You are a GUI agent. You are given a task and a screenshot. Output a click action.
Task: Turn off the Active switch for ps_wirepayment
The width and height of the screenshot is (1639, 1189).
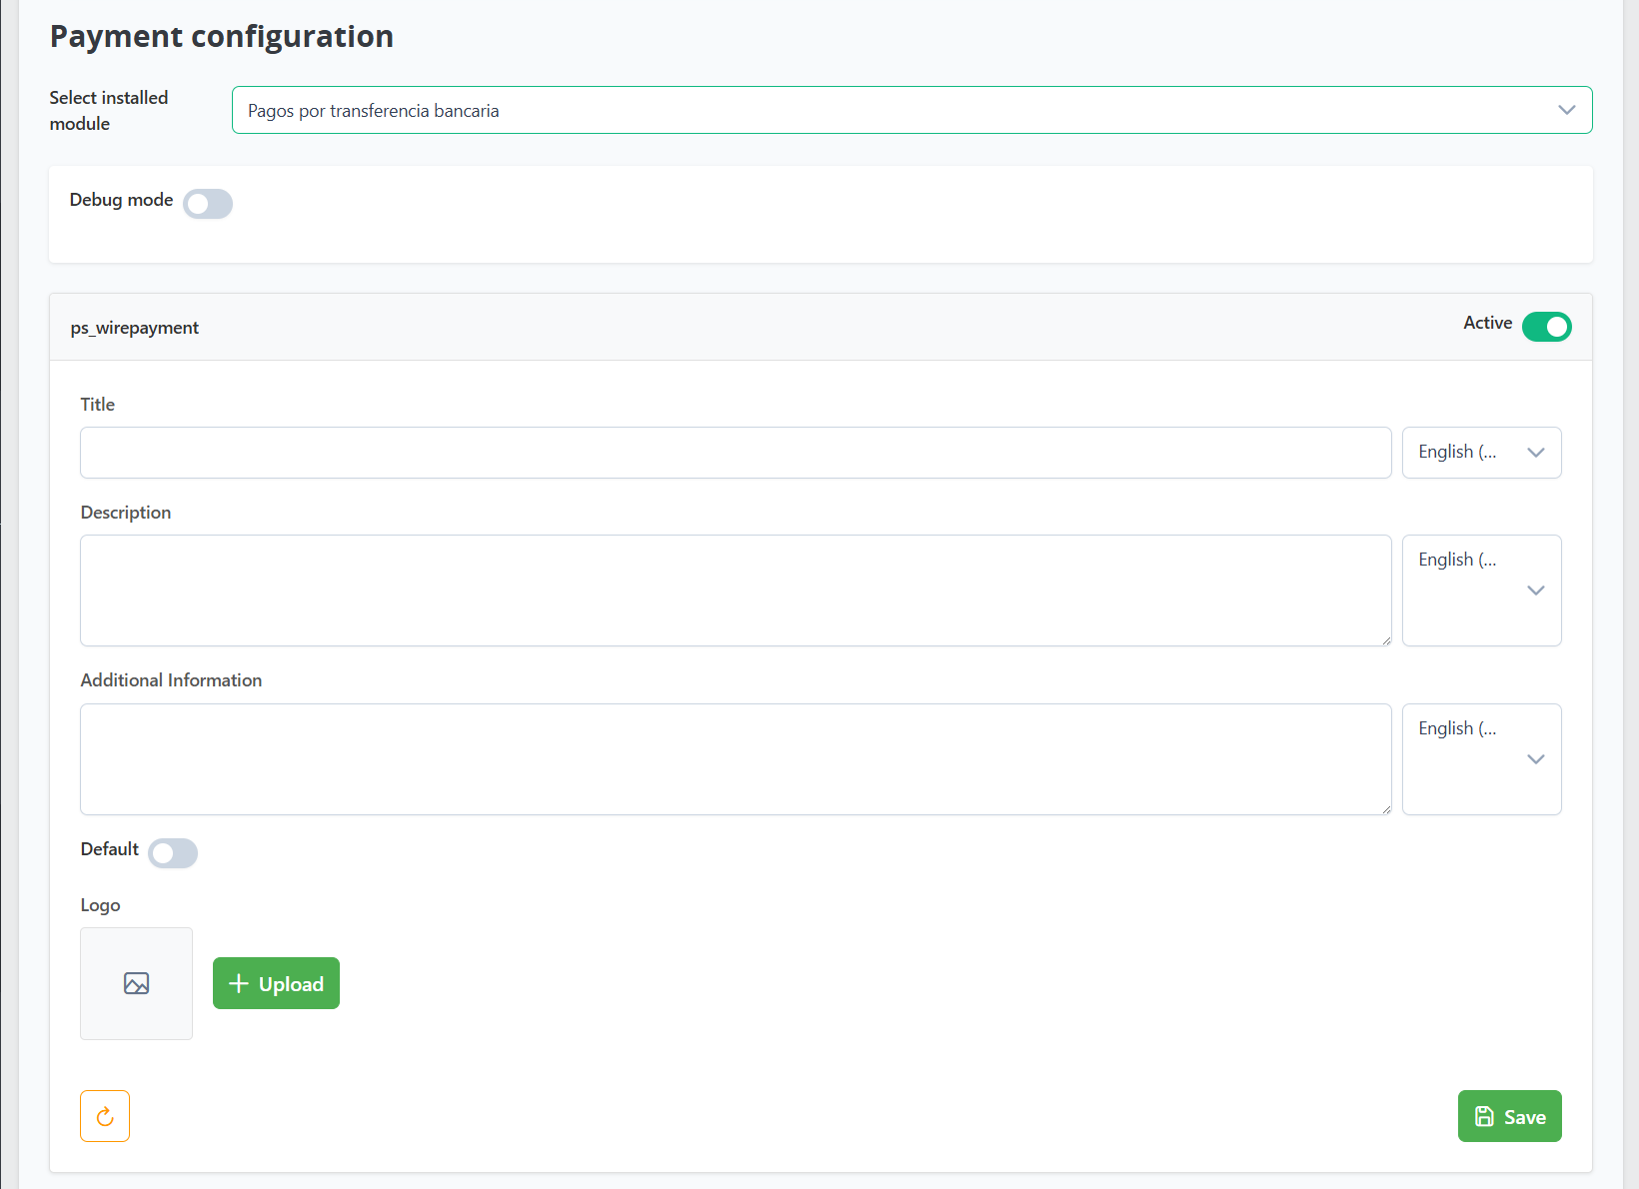[1546, 327]
